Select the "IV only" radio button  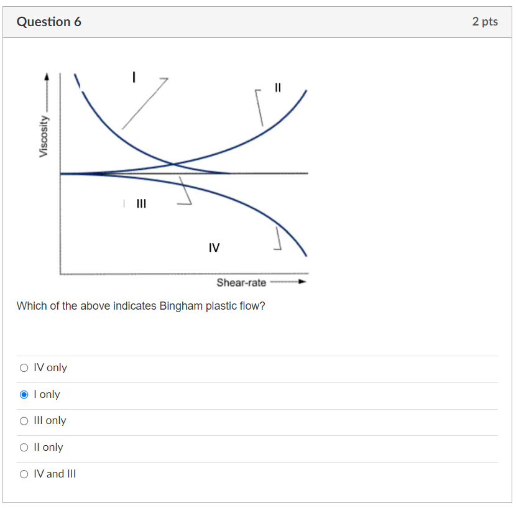click(x=24, y=367)
